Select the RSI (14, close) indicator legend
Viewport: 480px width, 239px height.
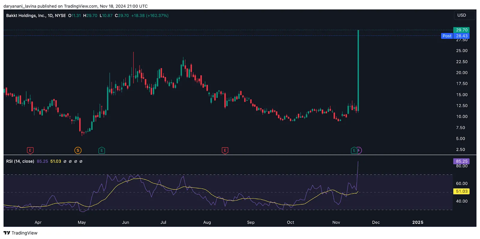click(20, 161)
